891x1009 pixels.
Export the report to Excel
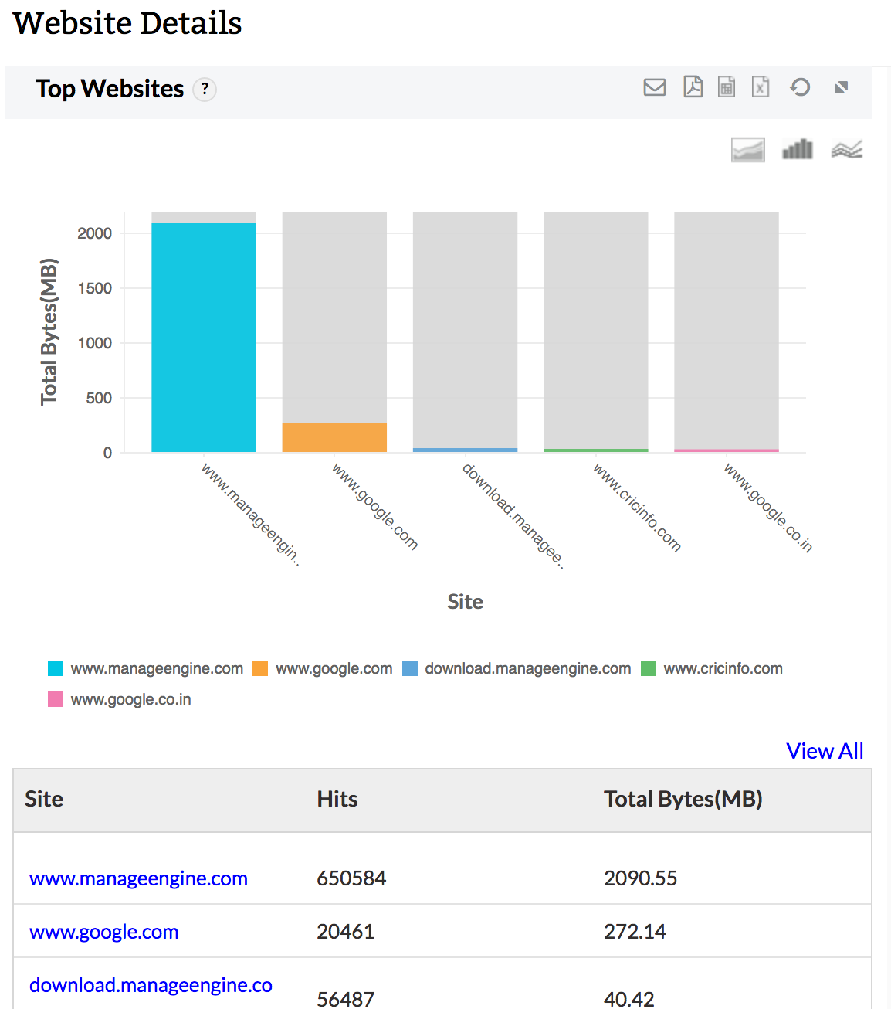tap(761, 87)
